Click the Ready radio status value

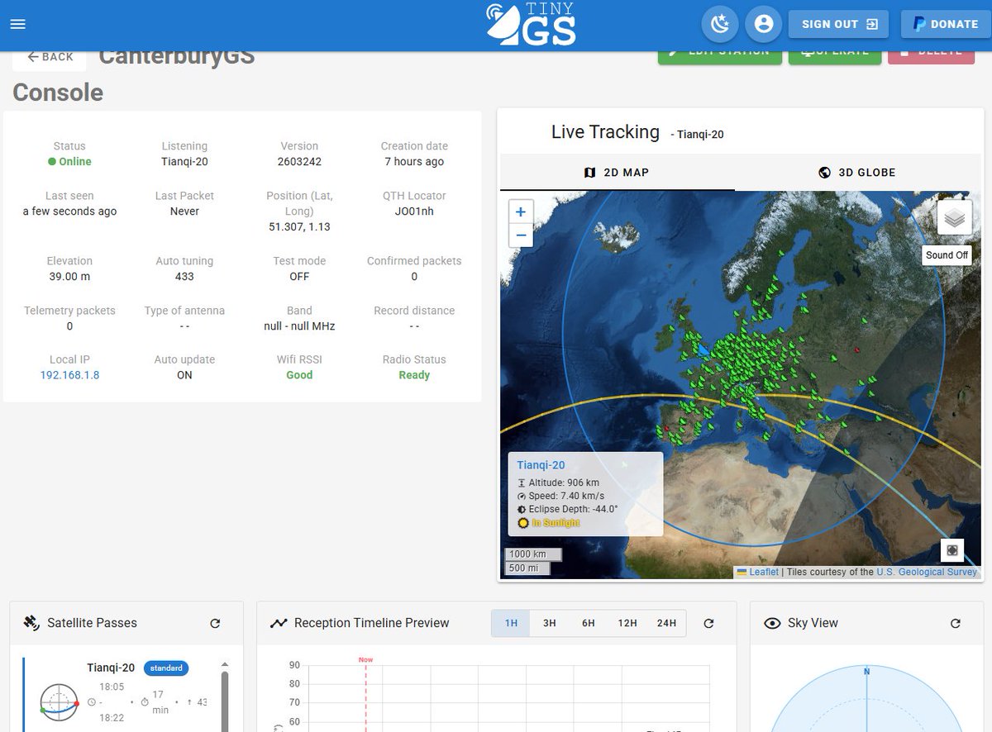[x=414, y=375]
